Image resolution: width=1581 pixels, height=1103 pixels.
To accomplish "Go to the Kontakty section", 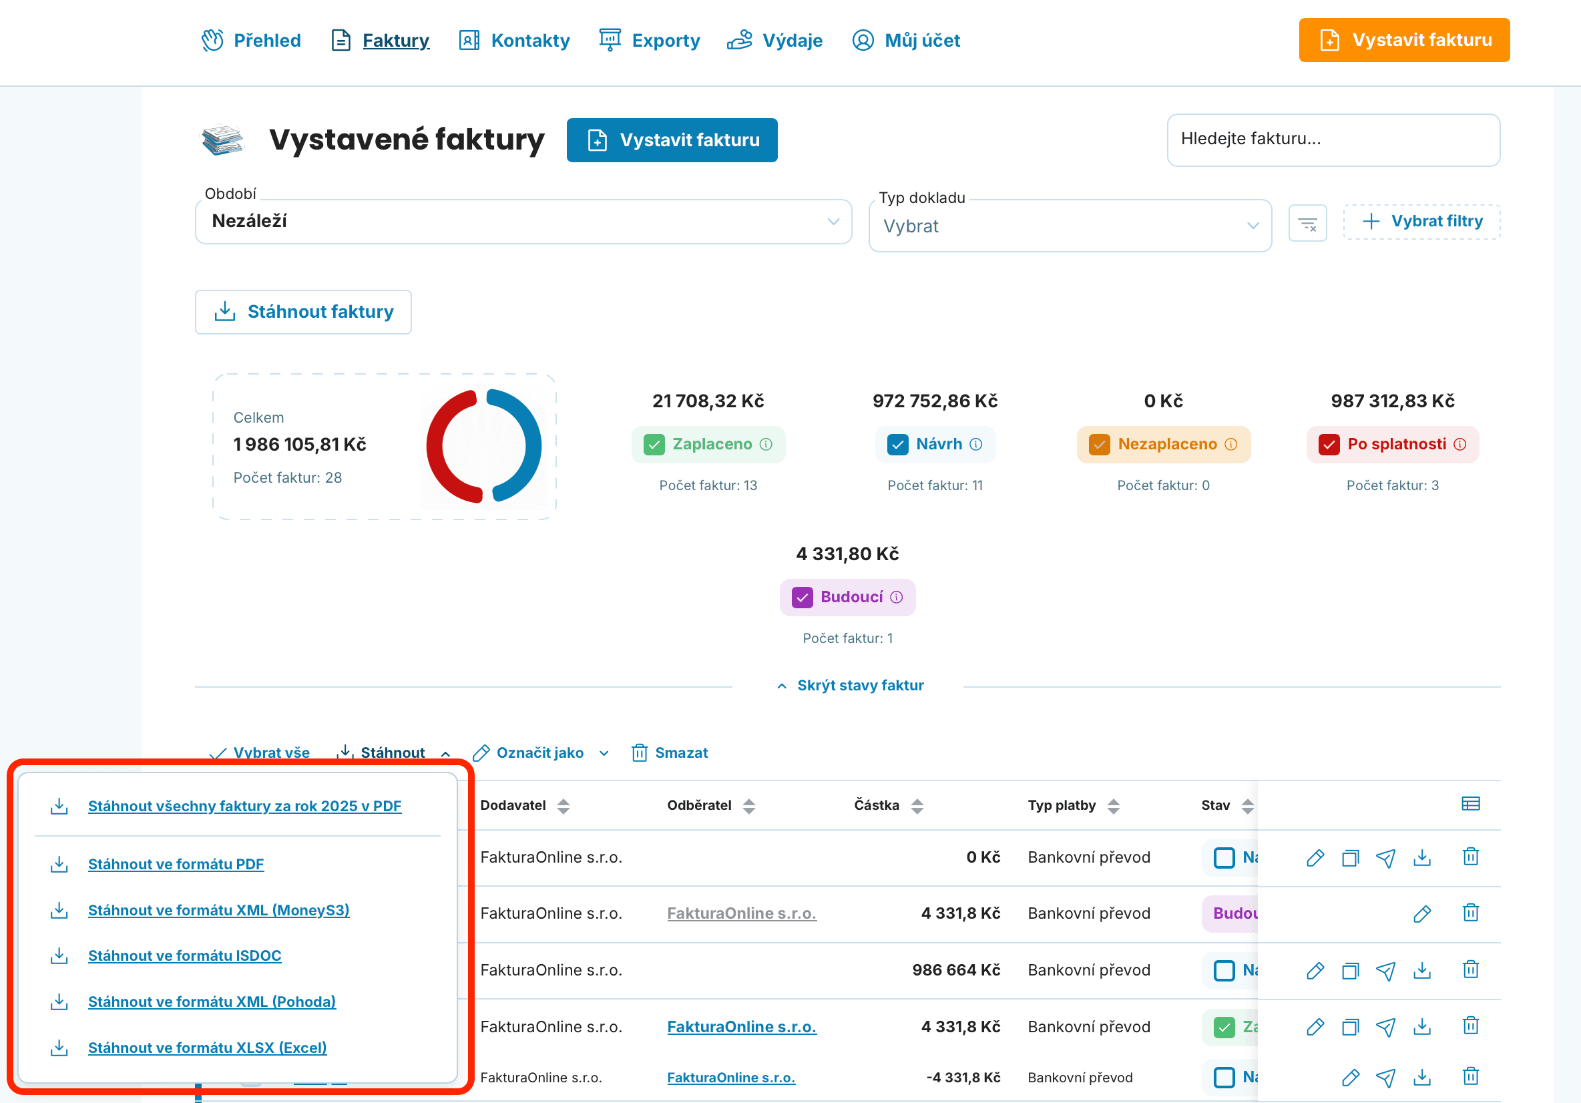I will point(514,40).
